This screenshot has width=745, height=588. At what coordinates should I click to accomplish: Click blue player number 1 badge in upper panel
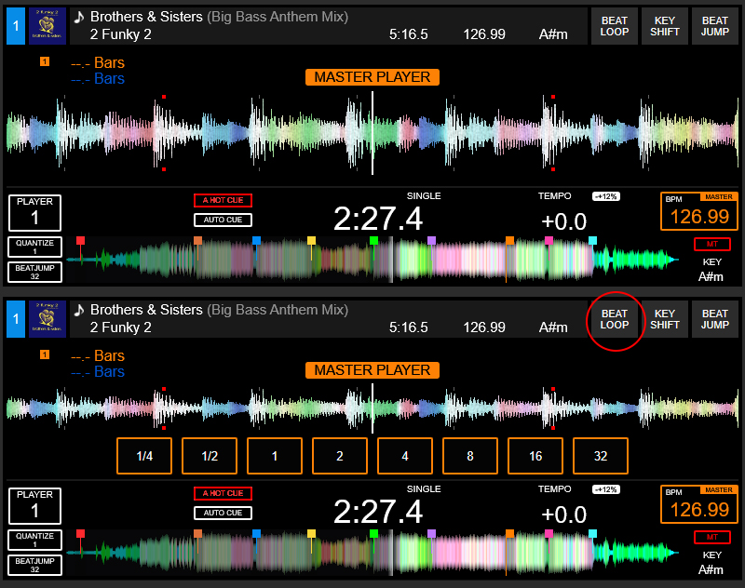[x=16, y=26]
